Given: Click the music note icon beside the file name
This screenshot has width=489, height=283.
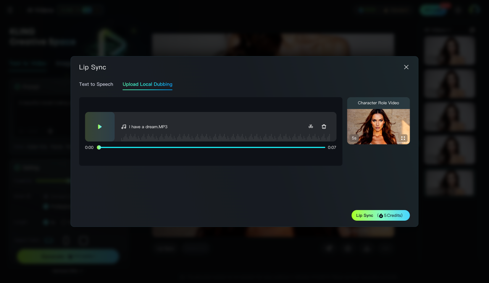Looking at the screenshot, I should point(124,127).
